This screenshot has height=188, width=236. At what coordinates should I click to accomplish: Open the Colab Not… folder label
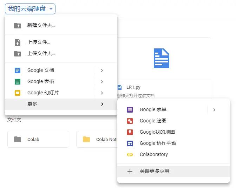click(107, 140)
